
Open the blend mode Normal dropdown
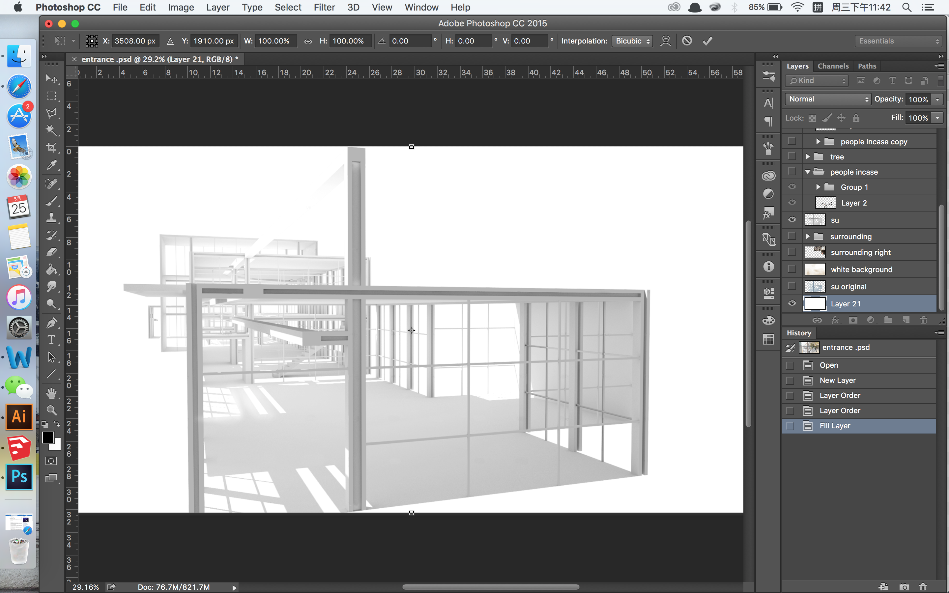coord(828,99)
